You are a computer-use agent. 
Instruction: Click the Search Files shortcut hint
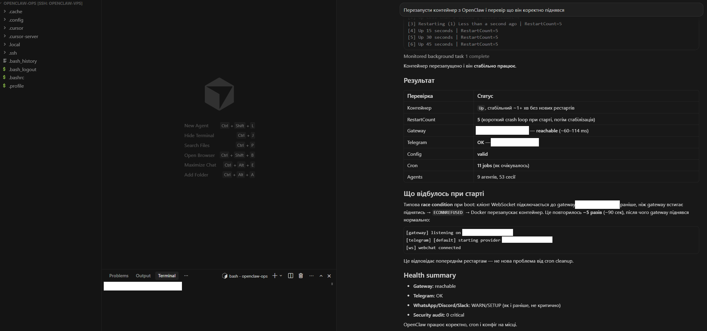220,145
